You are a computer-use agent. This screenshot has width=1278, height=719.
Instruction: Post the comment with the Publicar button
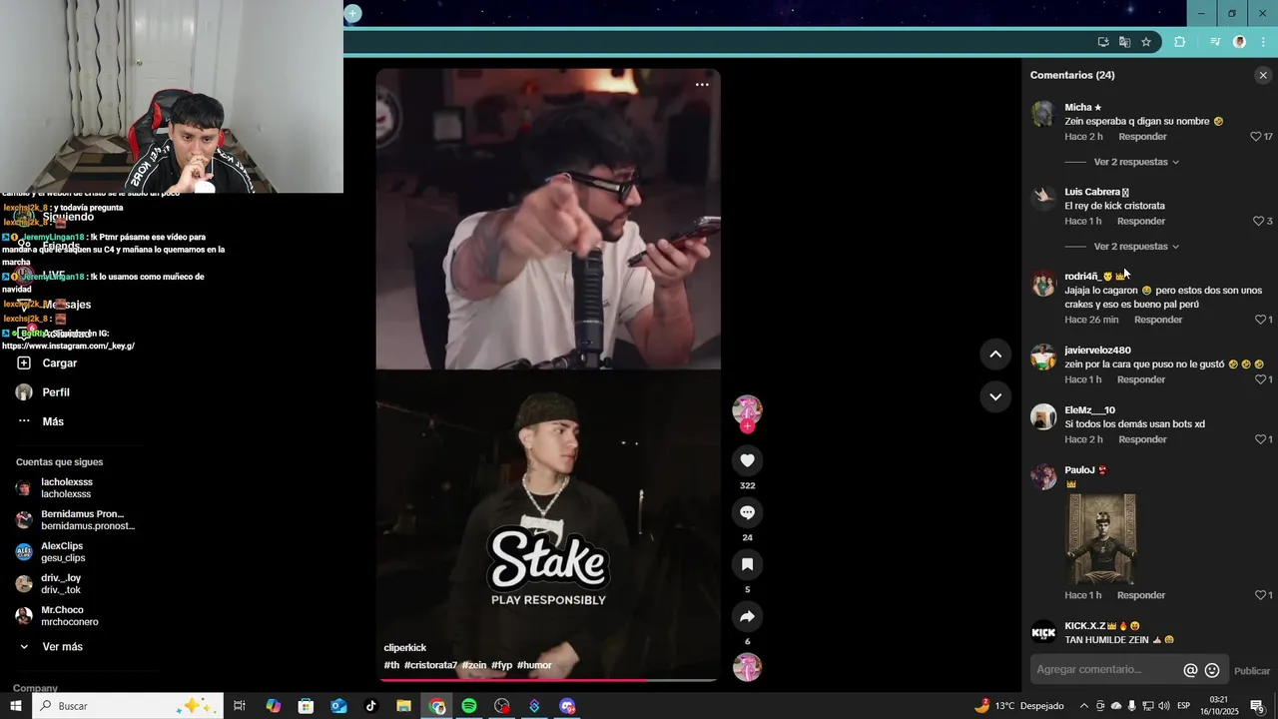[1252, 671]
